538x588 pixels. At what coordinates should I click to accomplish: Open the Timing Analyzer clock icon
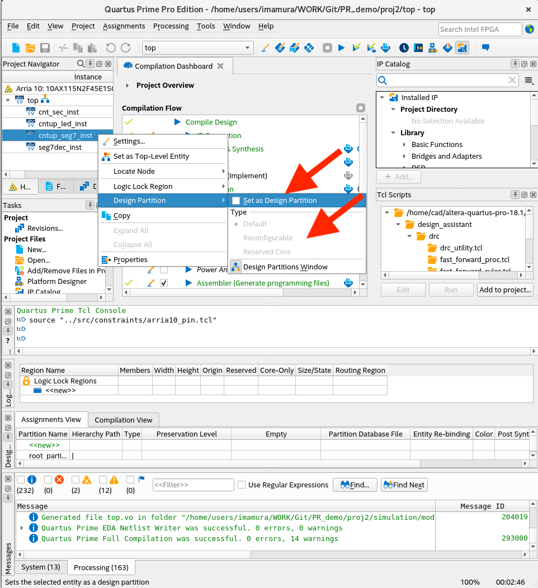point(404,48)
